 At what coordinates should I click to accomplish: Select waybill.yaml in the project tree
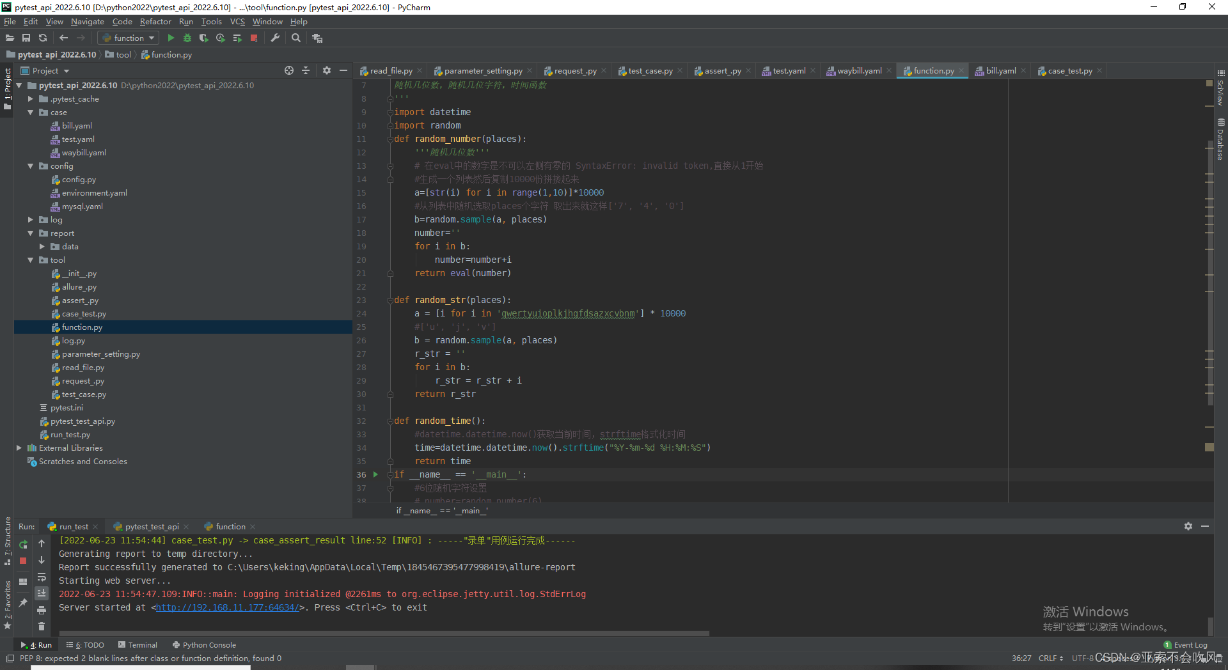tap(84, 153)
